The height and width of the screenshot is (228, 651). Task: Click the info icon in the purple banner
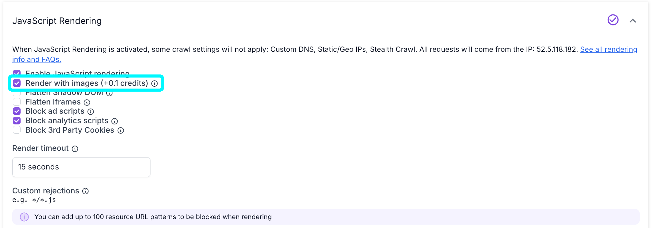tap(24, 217)
